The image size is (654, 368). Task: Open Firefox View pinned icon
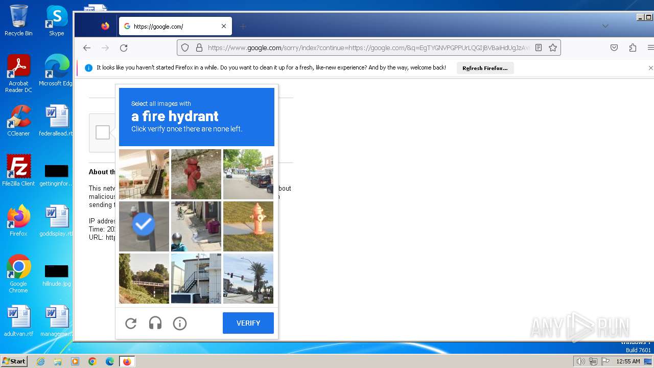pos(105,26)
